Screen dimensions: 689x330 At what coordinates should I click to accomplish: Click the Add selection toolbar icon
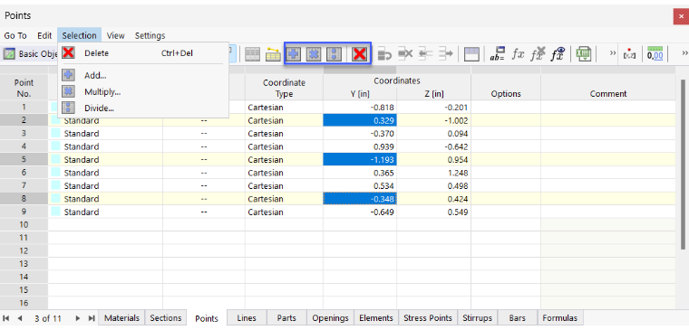(294, 54)
